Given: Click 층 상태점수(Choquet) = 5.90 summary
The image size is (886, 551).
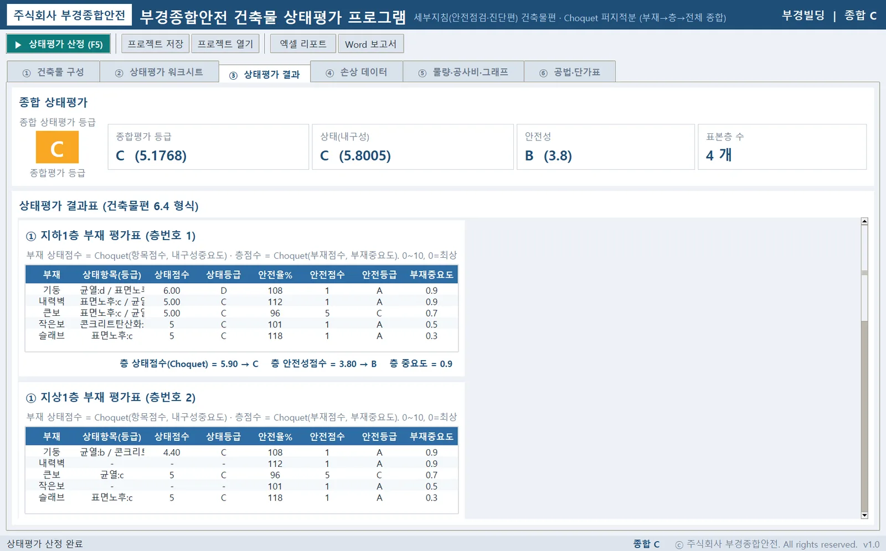Looking at the screenshot, I should (x=189, y=363).
